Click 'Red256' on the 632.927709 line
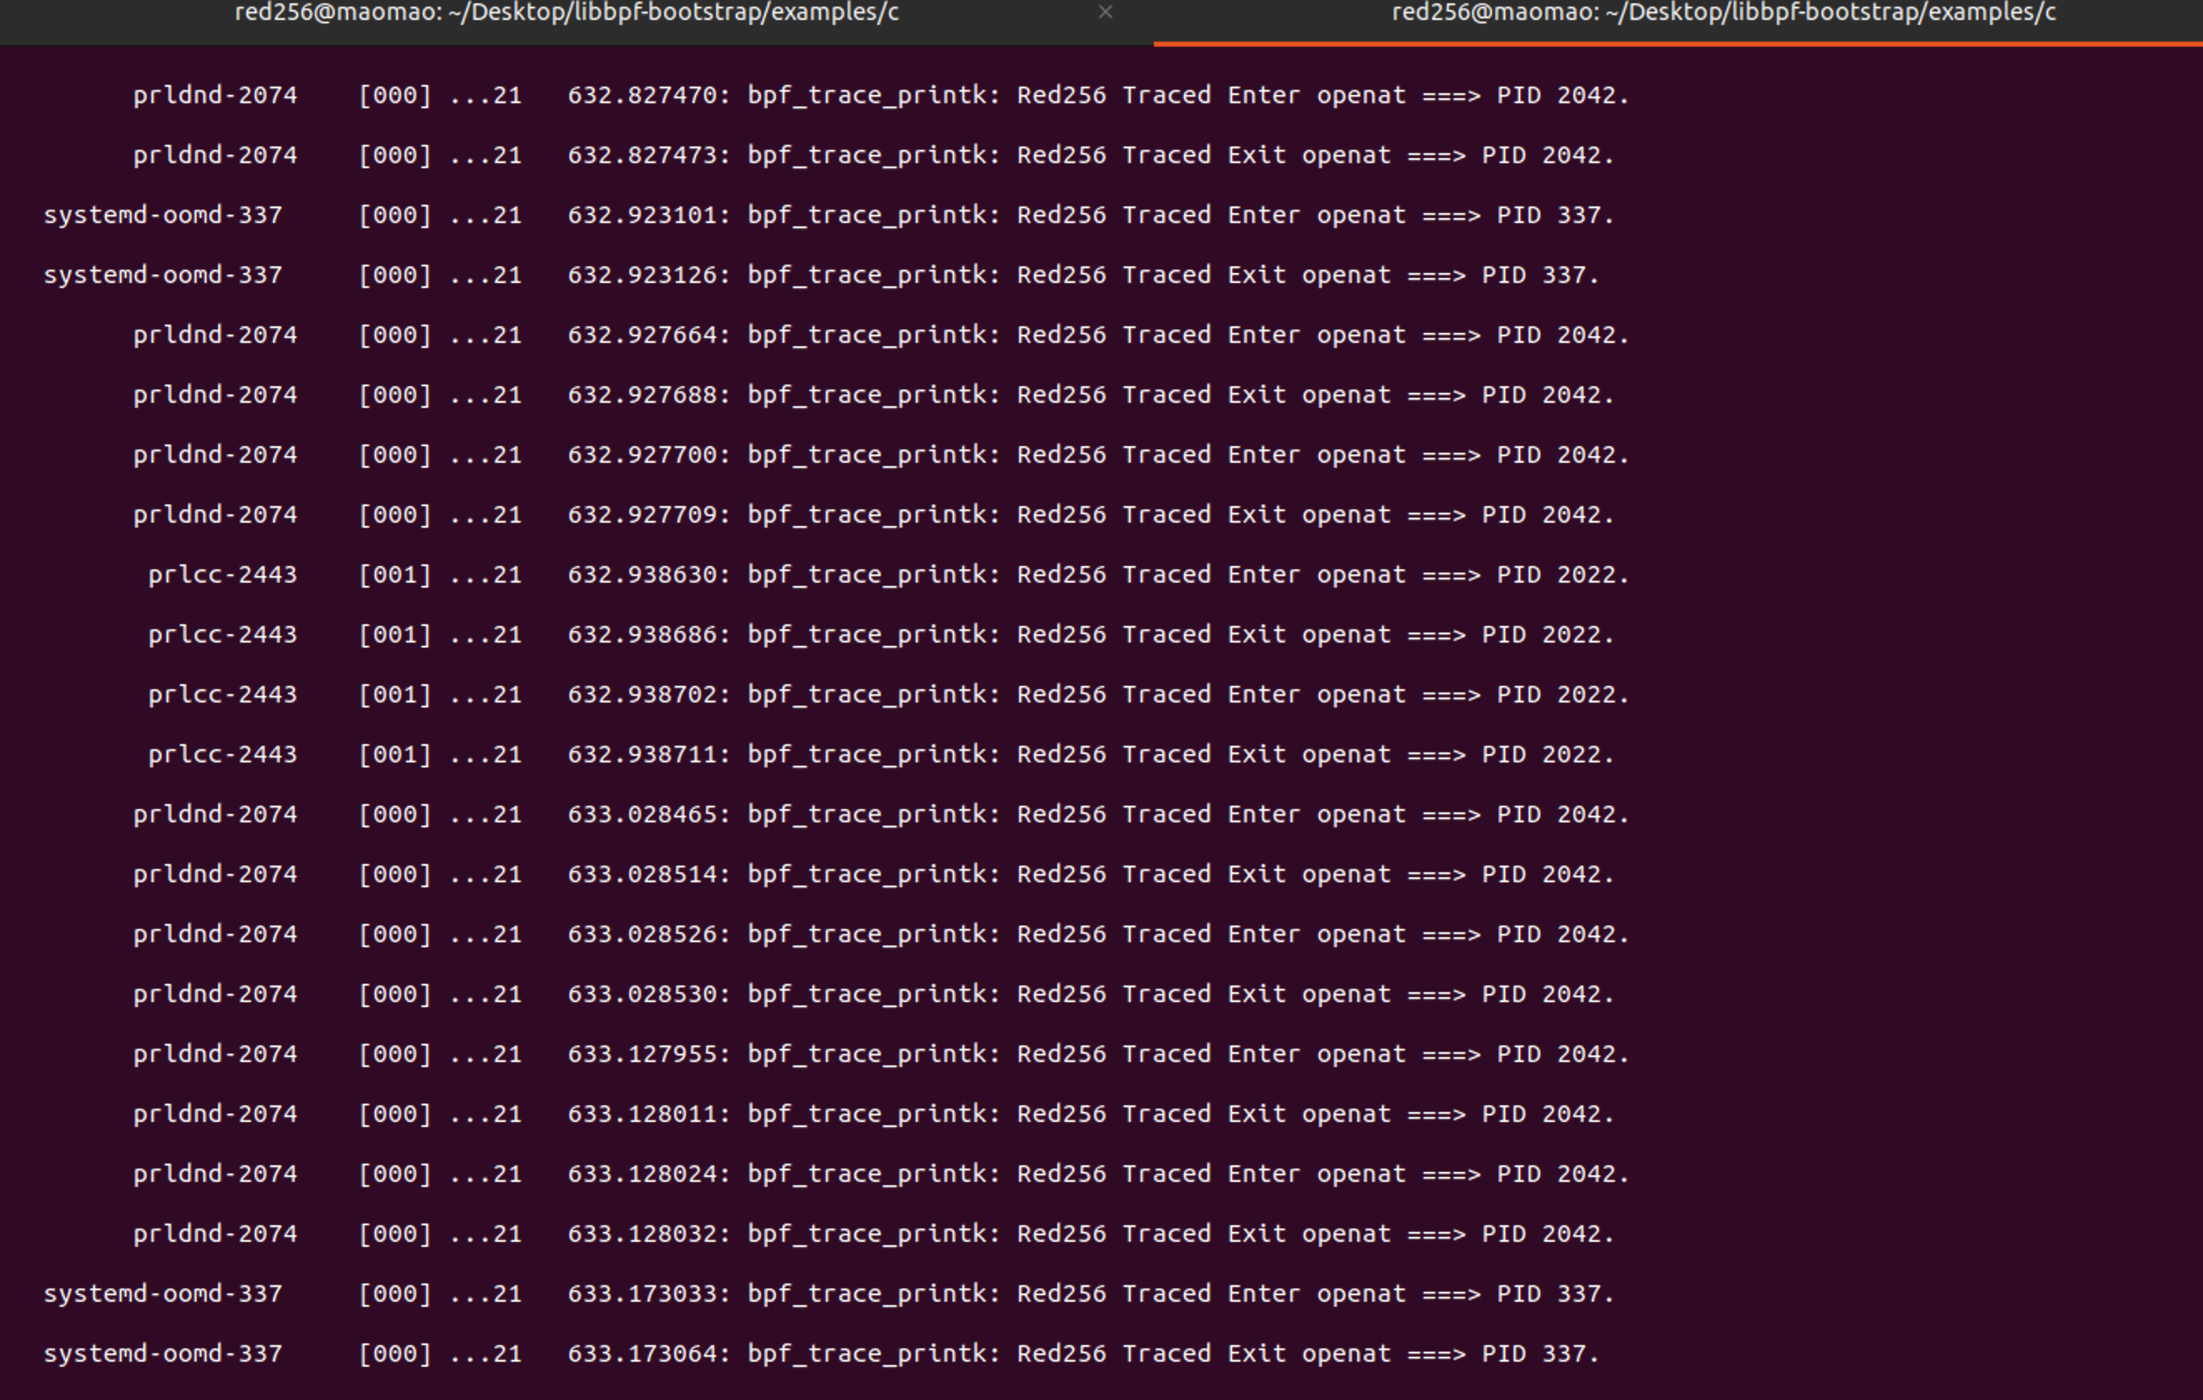 [1062, 515]
